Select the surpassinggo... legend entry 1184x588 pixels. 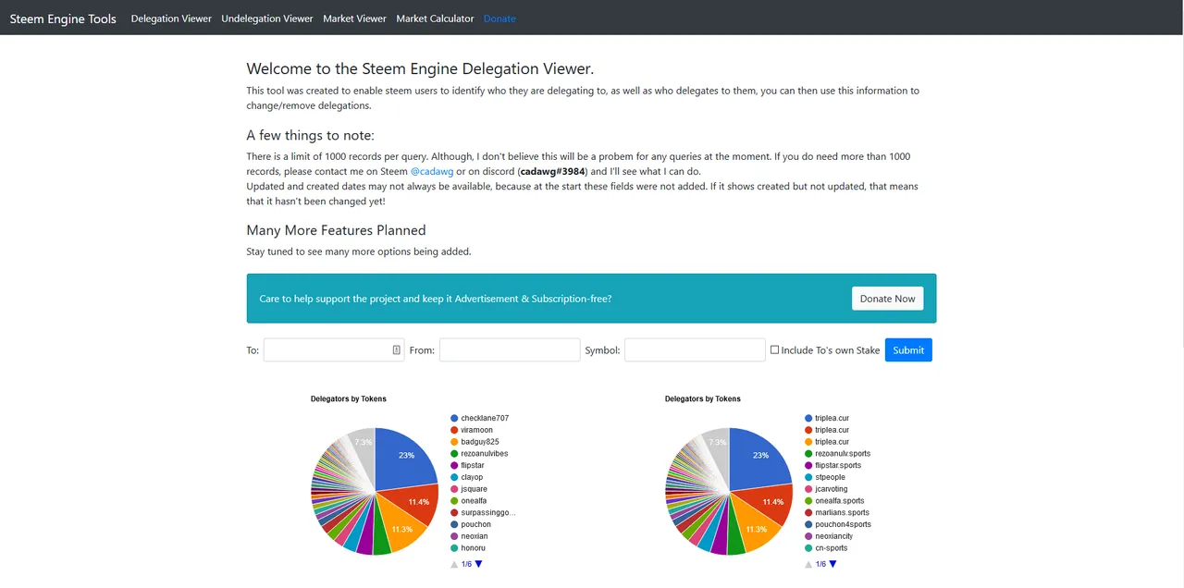483,512
